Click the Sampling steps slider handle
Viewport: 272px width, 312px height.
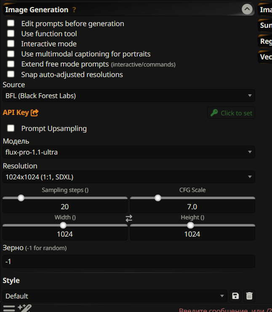pos(21,198)
